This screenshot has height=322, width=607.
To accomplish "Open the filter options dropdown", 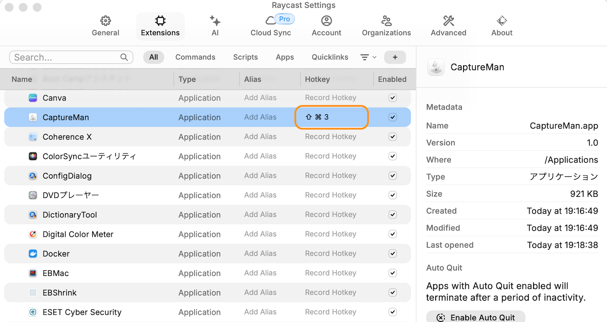I will [x=368, y=57].
